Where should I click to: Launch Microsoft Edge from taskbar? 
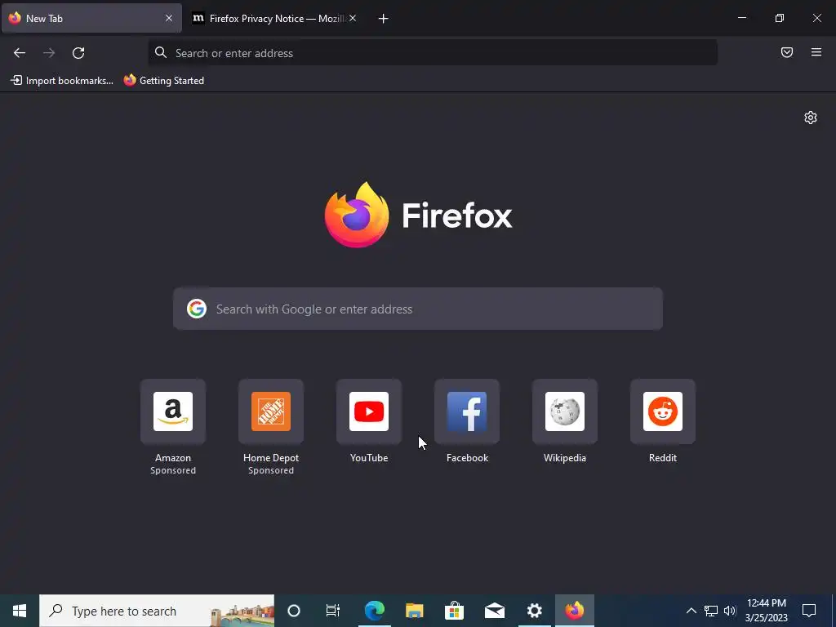(x=374, y=611)
